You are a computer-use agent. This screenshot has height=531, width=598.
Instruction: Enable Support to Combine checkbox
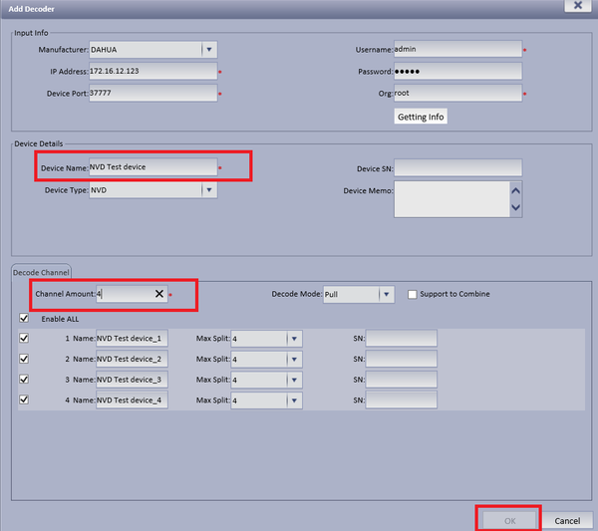[412, 294]
